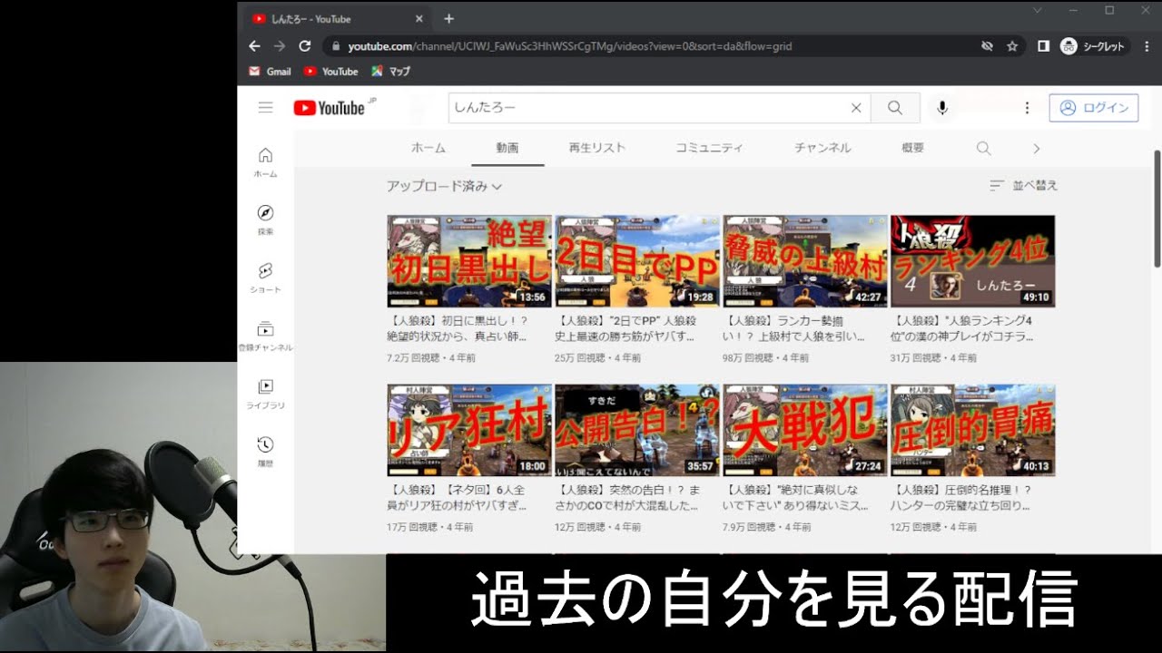
Task: Open YouTube settings three-dot menu
Action: [x=1027, y=108]
